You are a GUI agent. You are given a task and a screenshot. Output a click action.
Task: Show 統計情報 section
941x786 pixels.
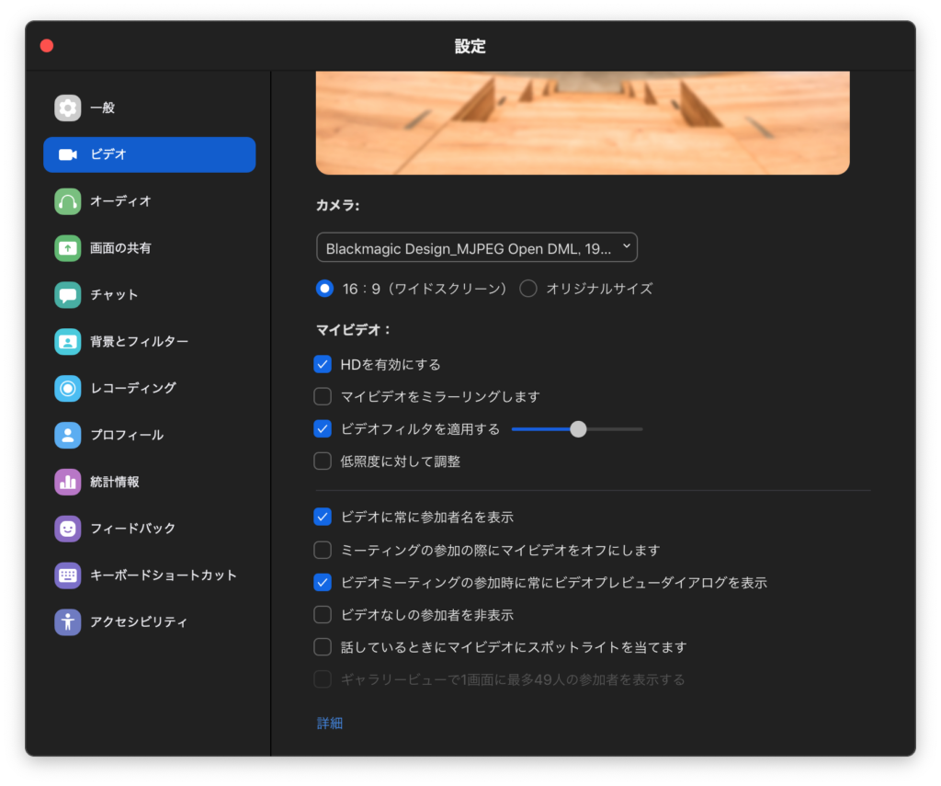(x=150, y=482)
